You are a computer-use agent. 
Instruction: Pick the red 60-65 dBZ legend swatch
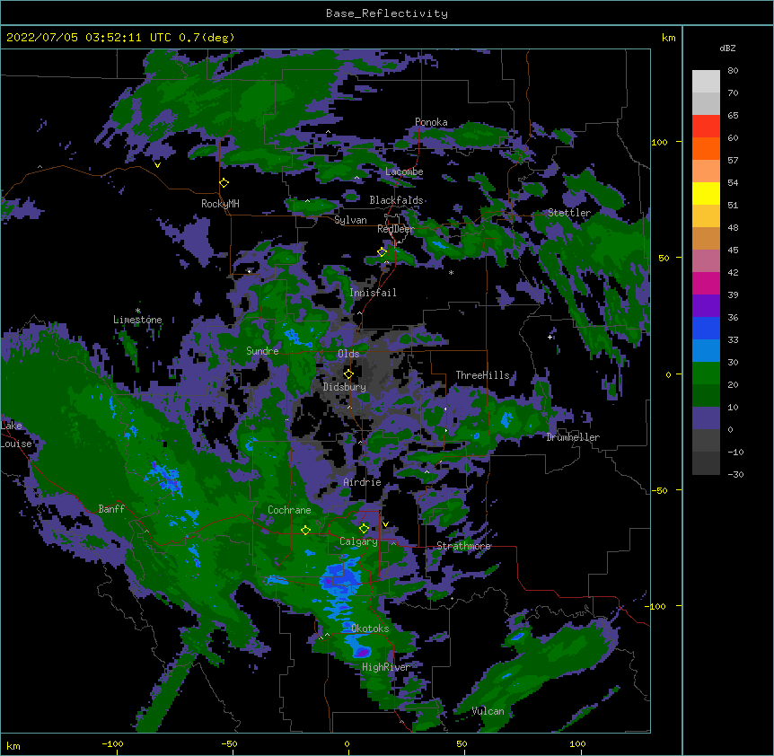click(706, 126)
